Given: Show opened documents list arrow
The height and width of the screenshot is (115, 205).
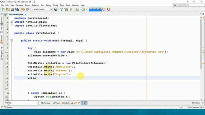Looking at the screenshot, I should pos(201,14).
